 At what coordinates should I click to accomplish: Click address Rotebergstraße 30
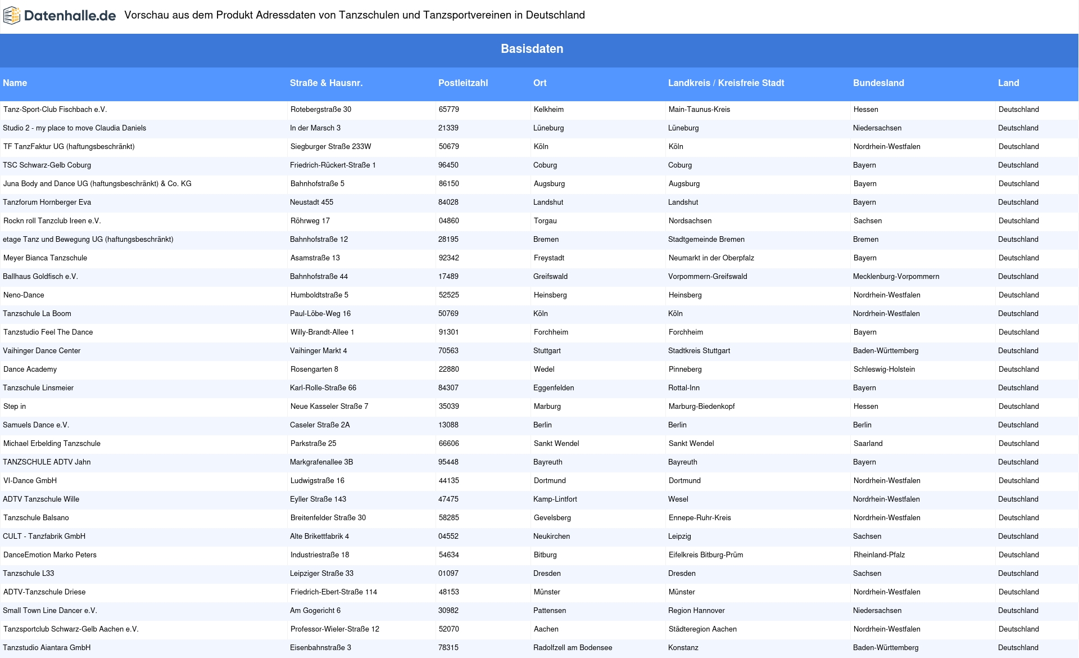[321, 109]
